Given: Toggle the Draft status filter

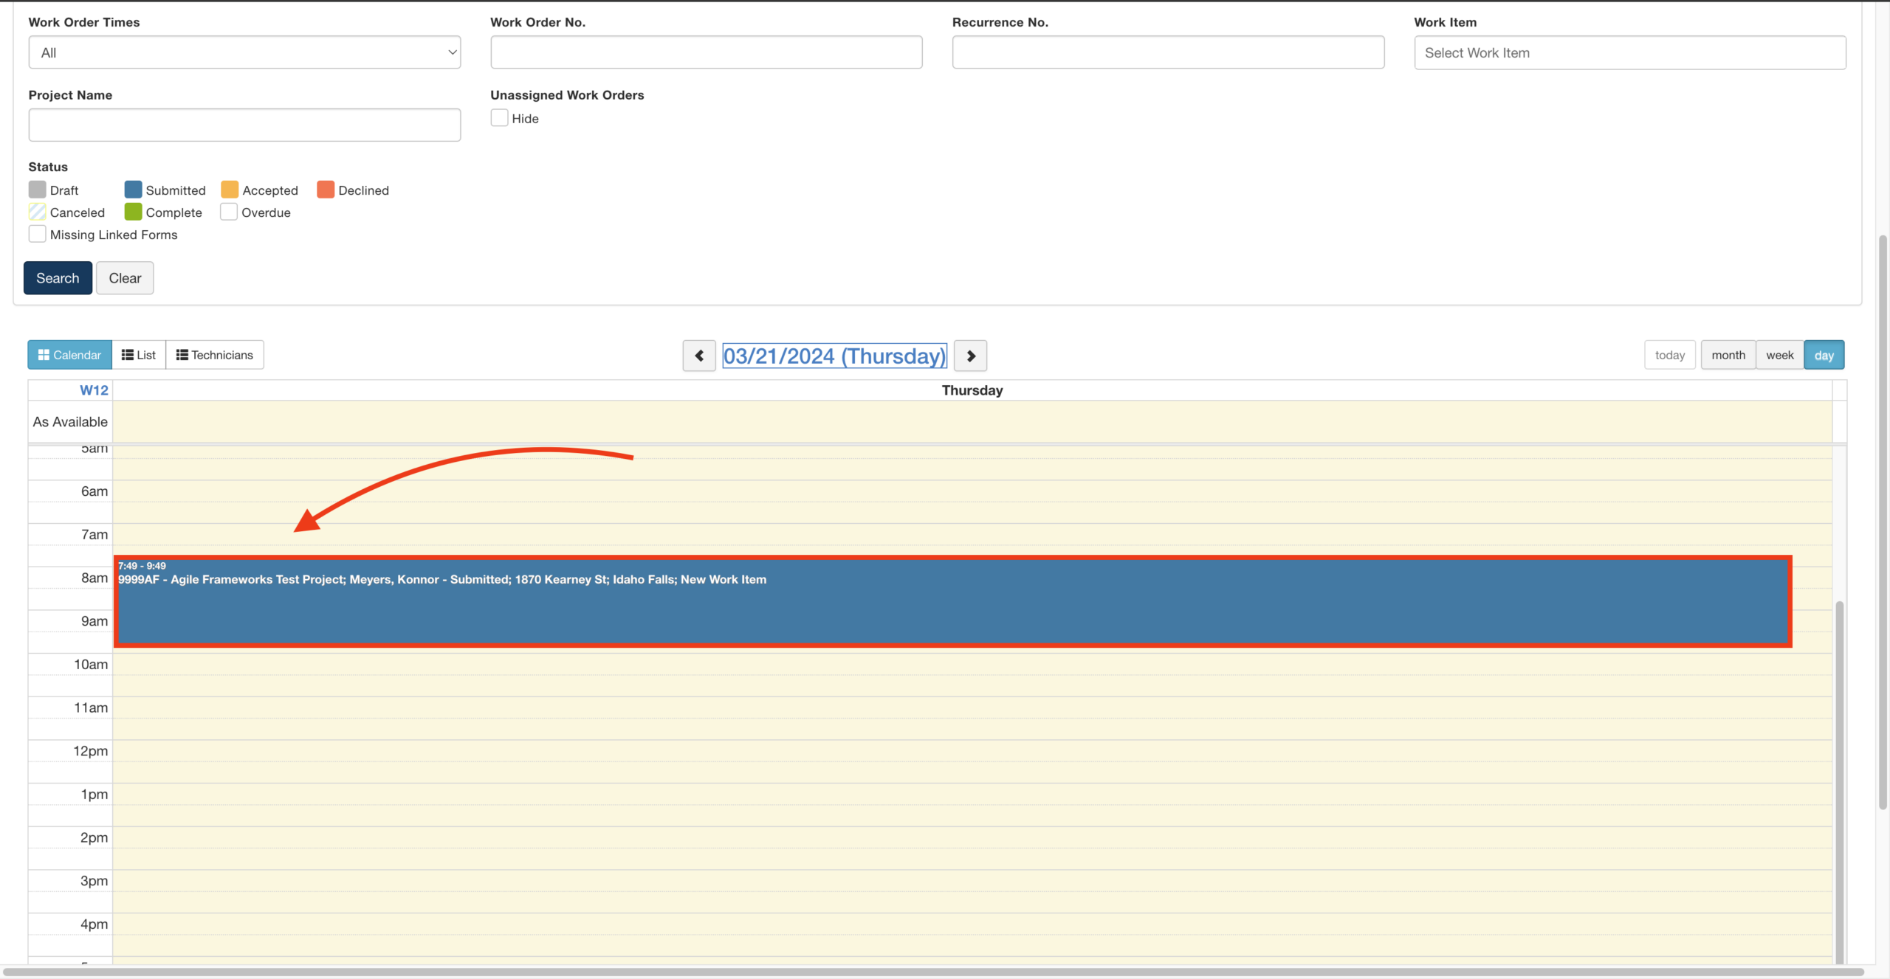Looking at the screenshot, I should (38, 190).
